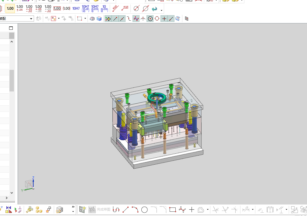Select the sketch arc tool

pyautogui.click(x=135, y=210)
